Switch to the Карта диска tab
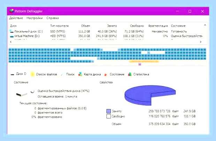The width and height of the screenshot is (216, 141). click(90, 74)
